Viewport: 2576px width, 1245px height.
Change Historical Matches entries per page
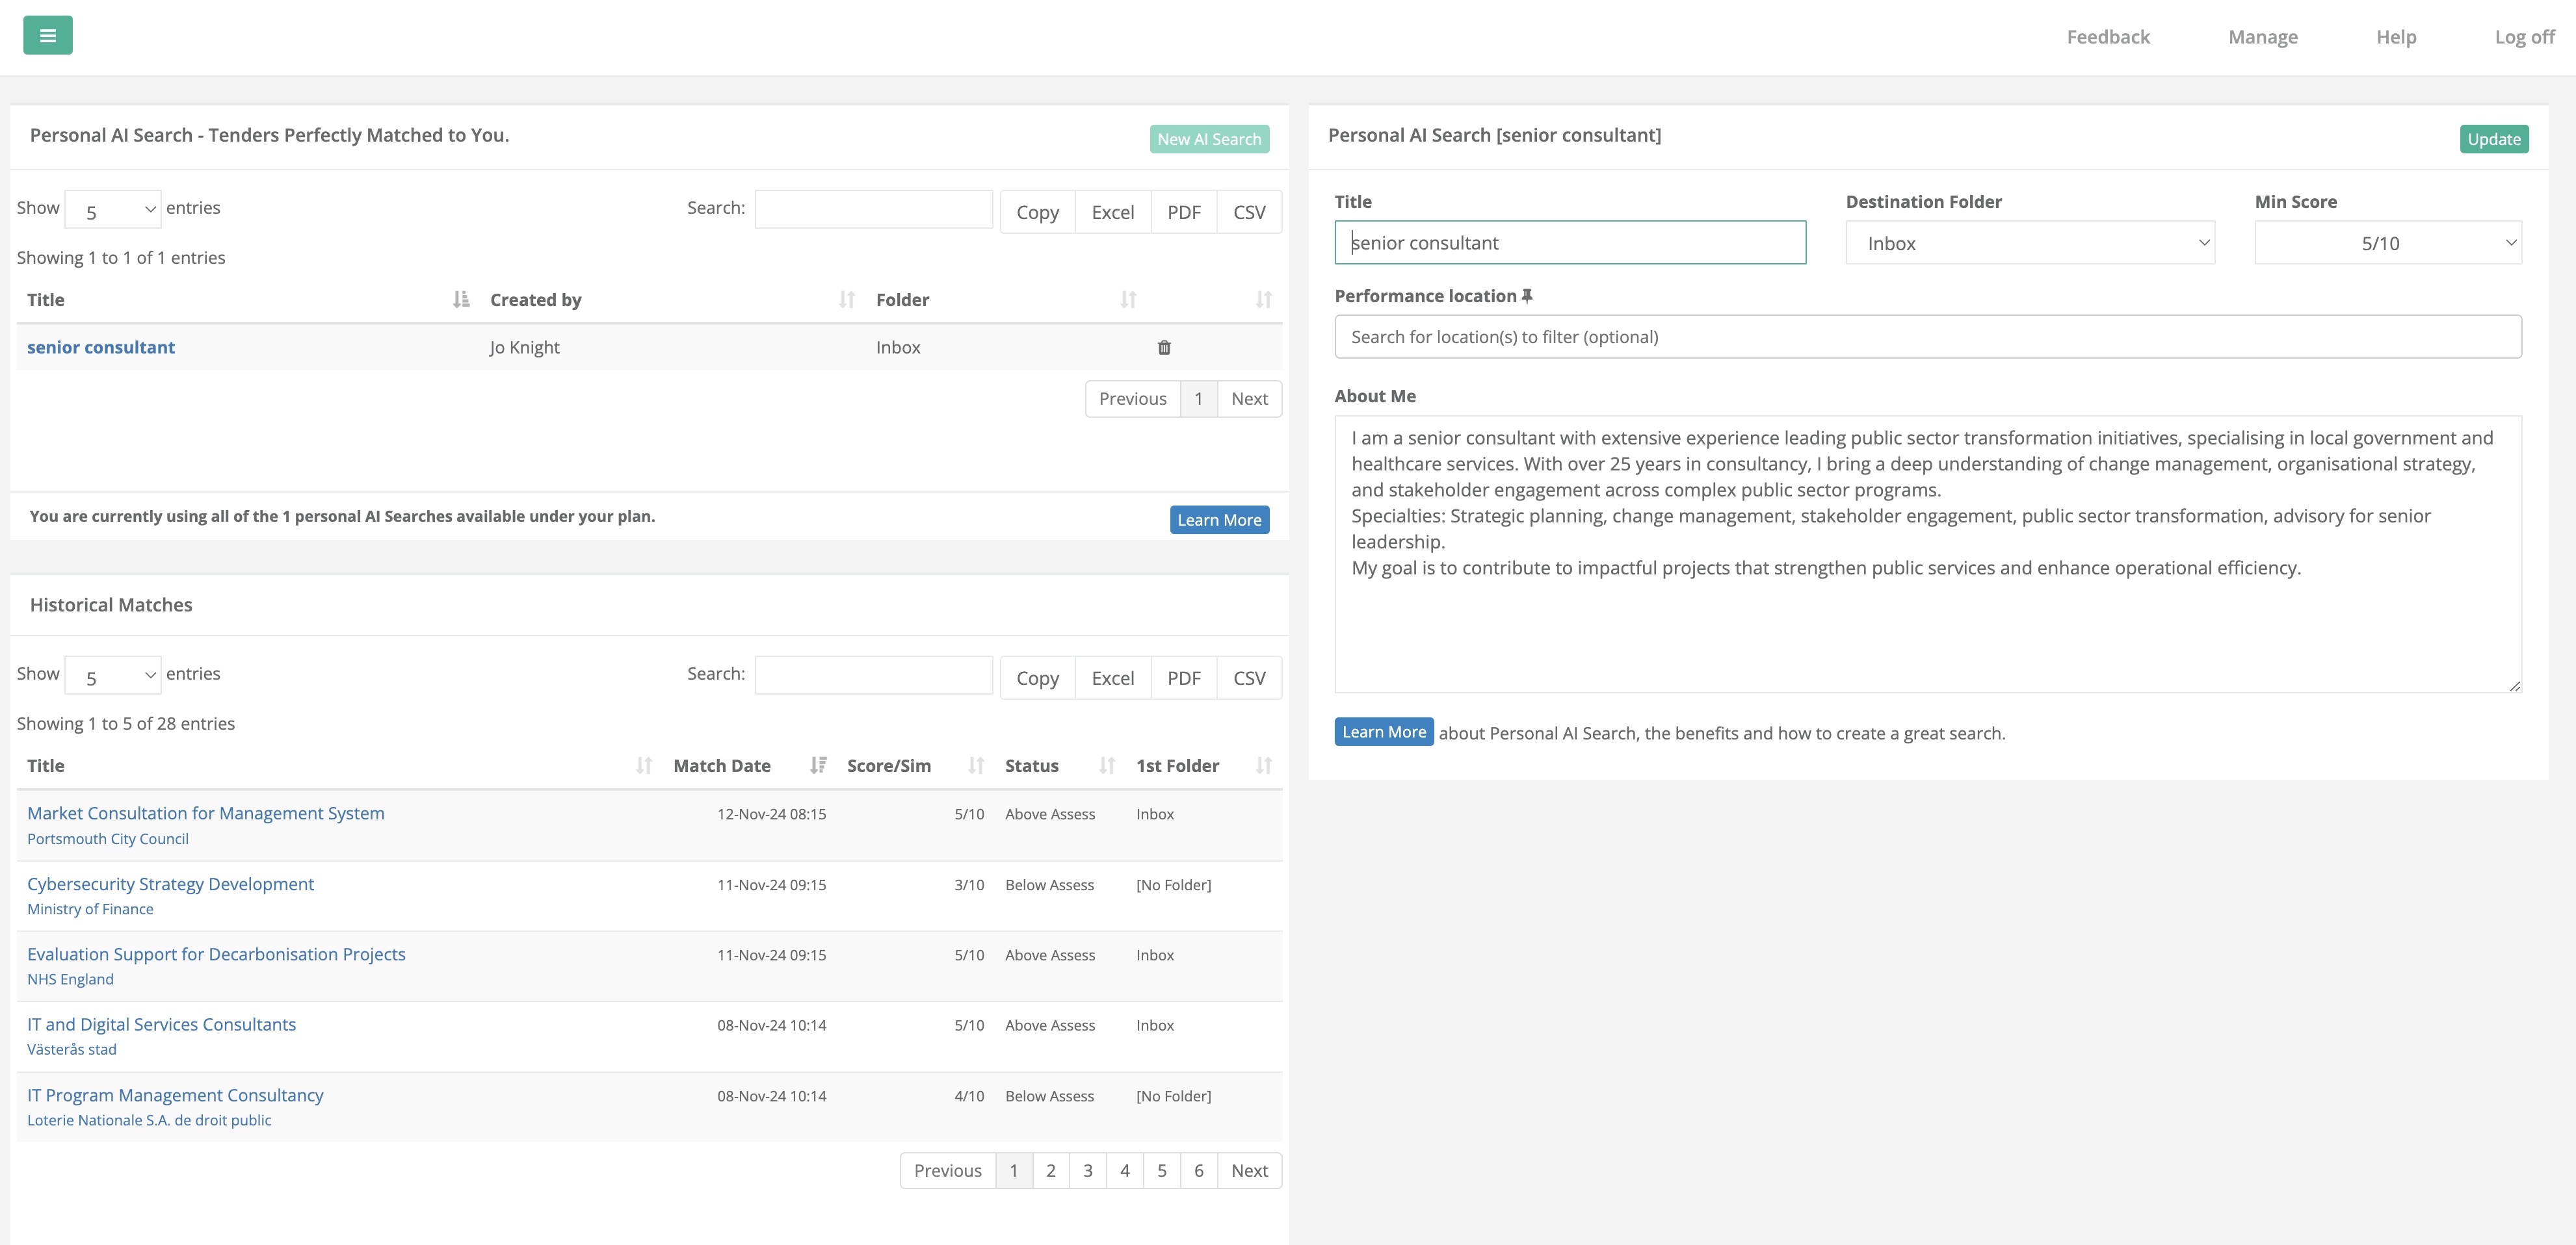(112, 676)
